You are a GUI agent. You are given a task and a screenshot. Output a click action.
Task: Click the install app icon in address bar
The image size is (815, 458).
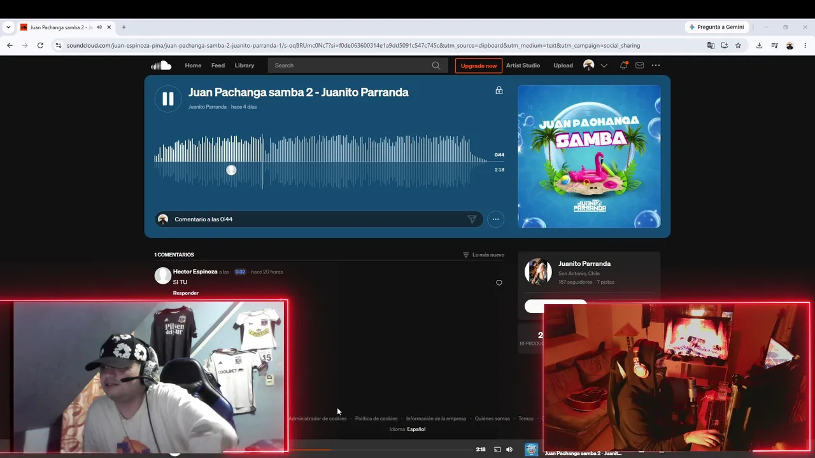point(725,45)
